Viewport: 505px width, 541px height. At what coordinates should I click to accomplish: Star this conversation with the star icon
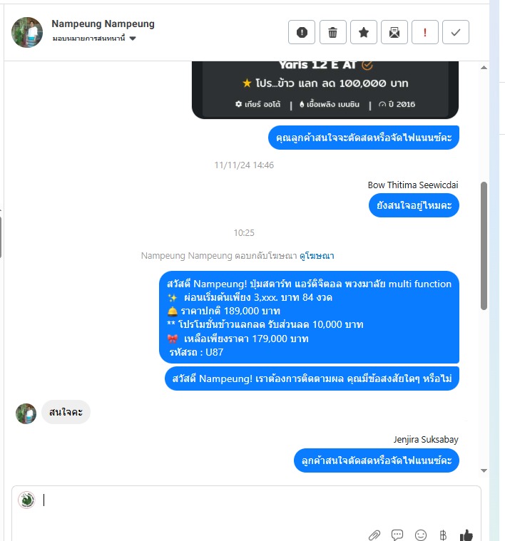(x=364, y=33)
